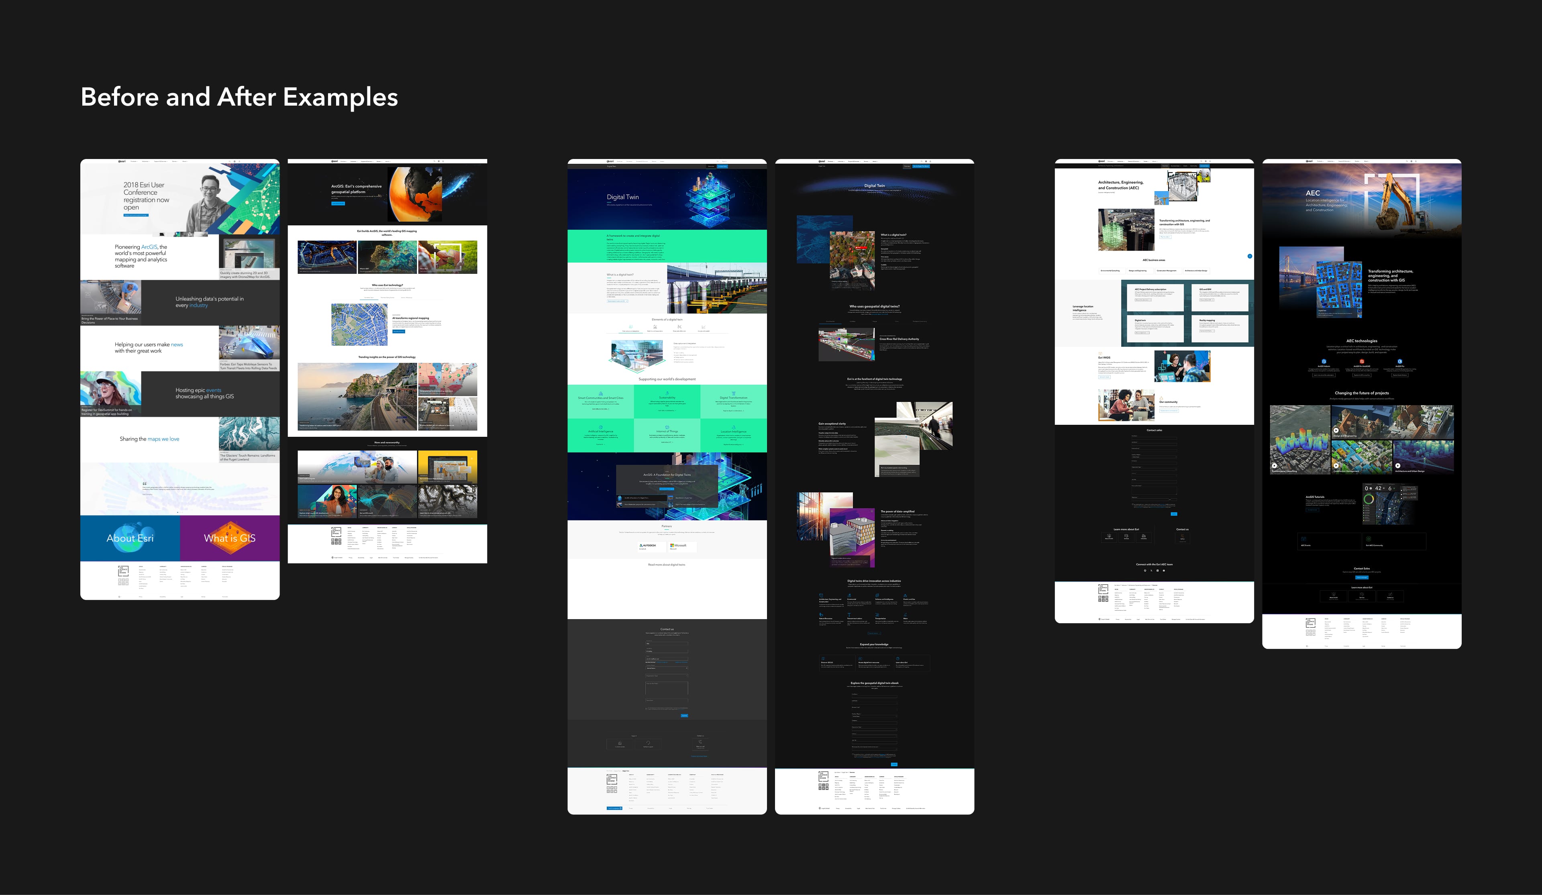1542x895 pixels.
Task: Click the 2018 User Conference registration button
Action: 136,215
